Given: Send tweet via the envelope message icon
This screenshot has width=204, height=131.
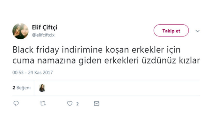Looking at the screenshot, I should click(x=97, y=104).
